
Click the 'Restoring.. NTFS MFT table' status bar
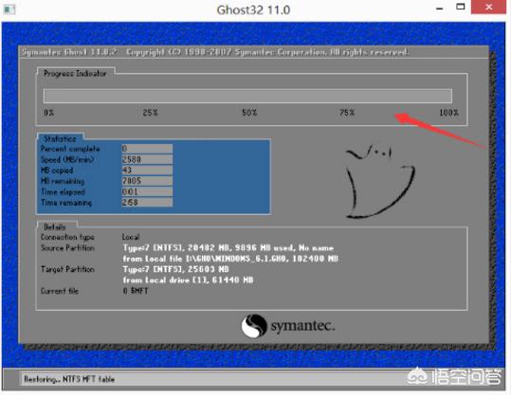69,379
